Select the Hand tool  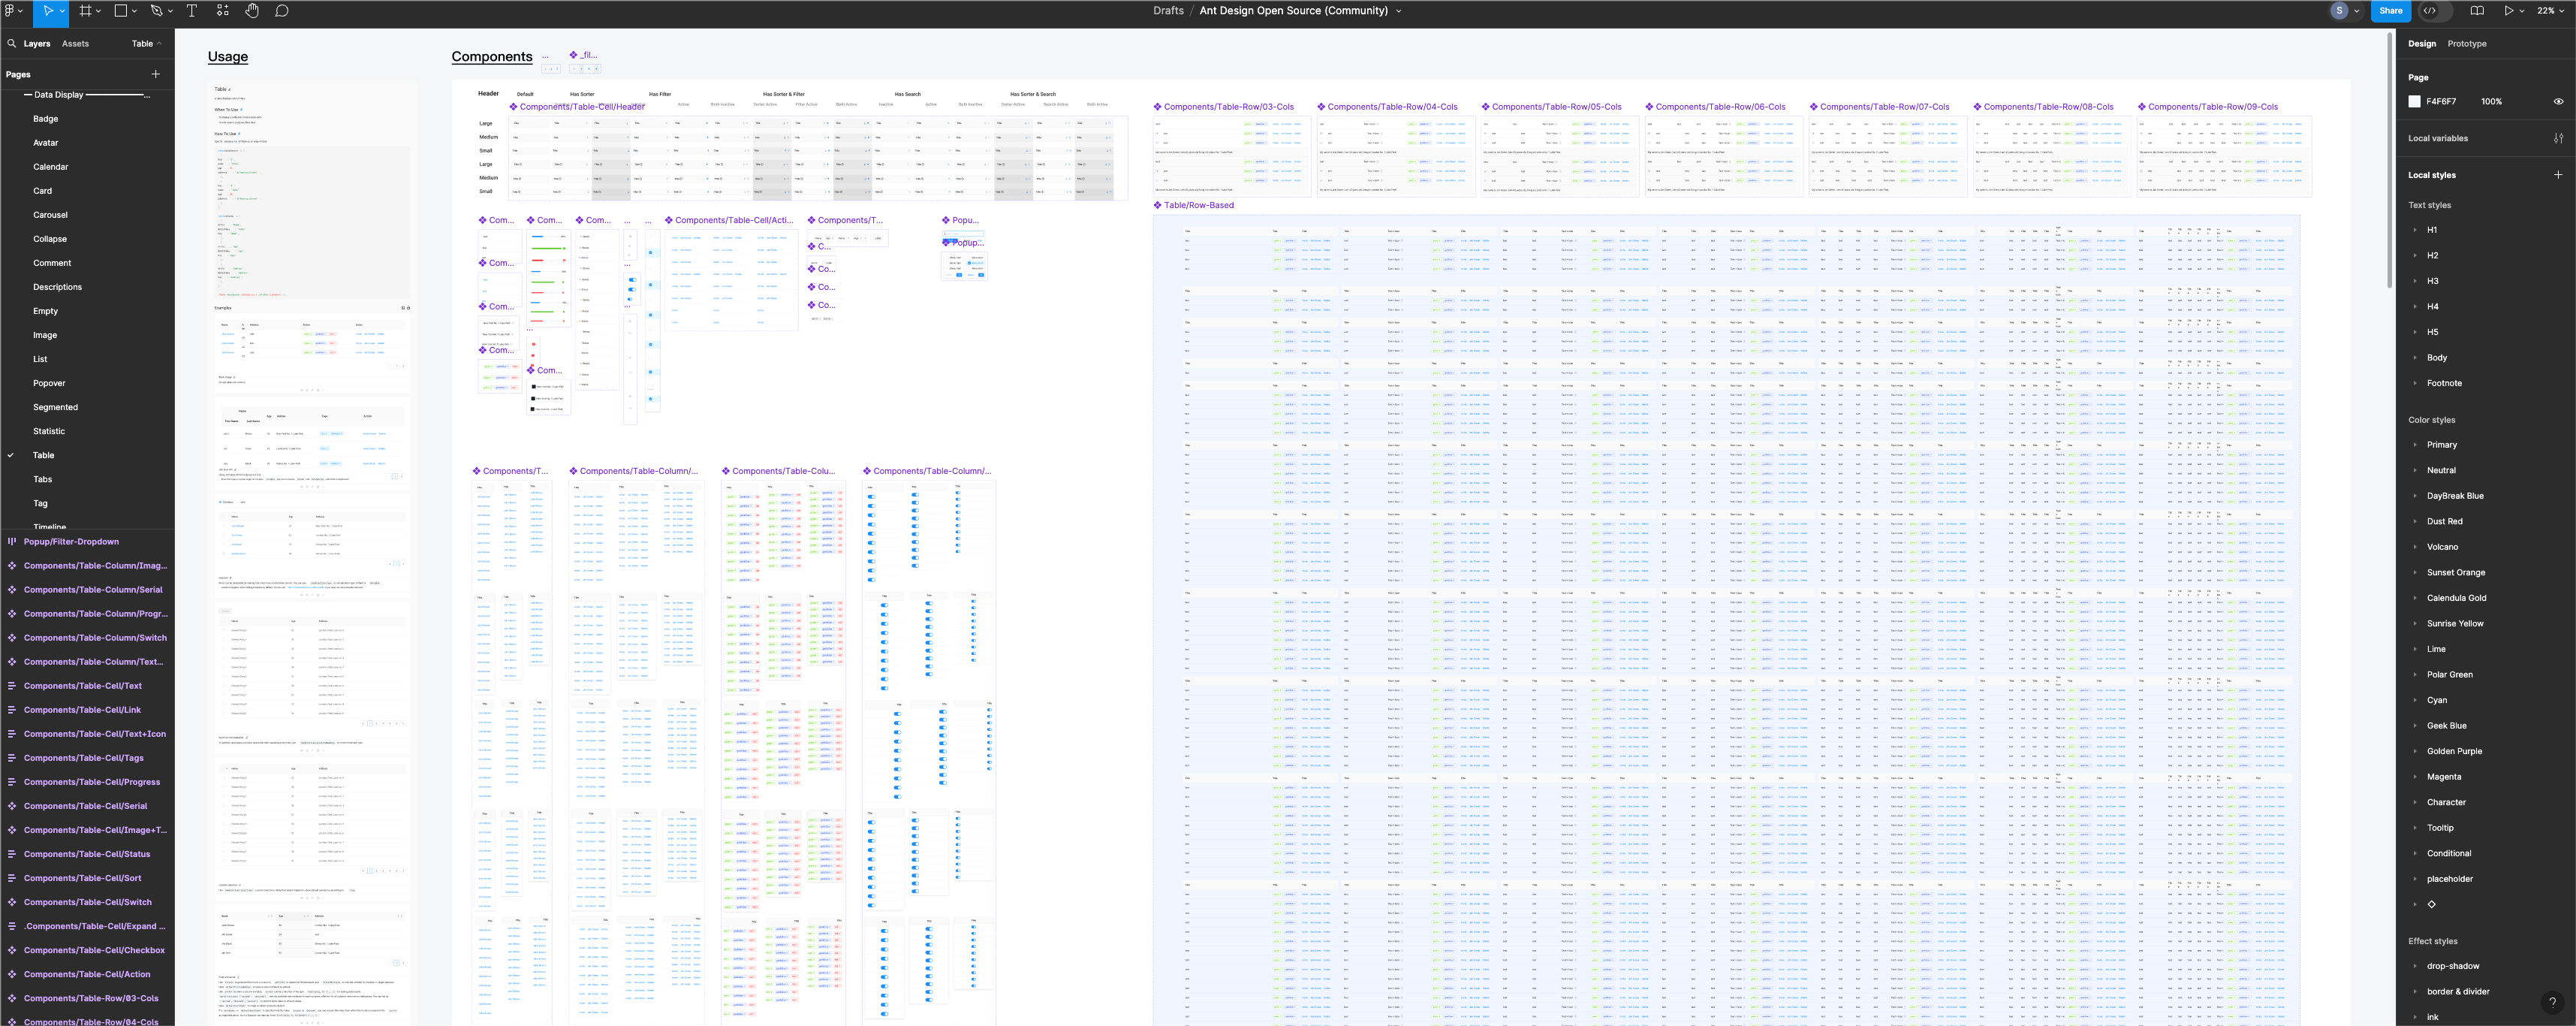pyautogui.click(x=252, y=11)
